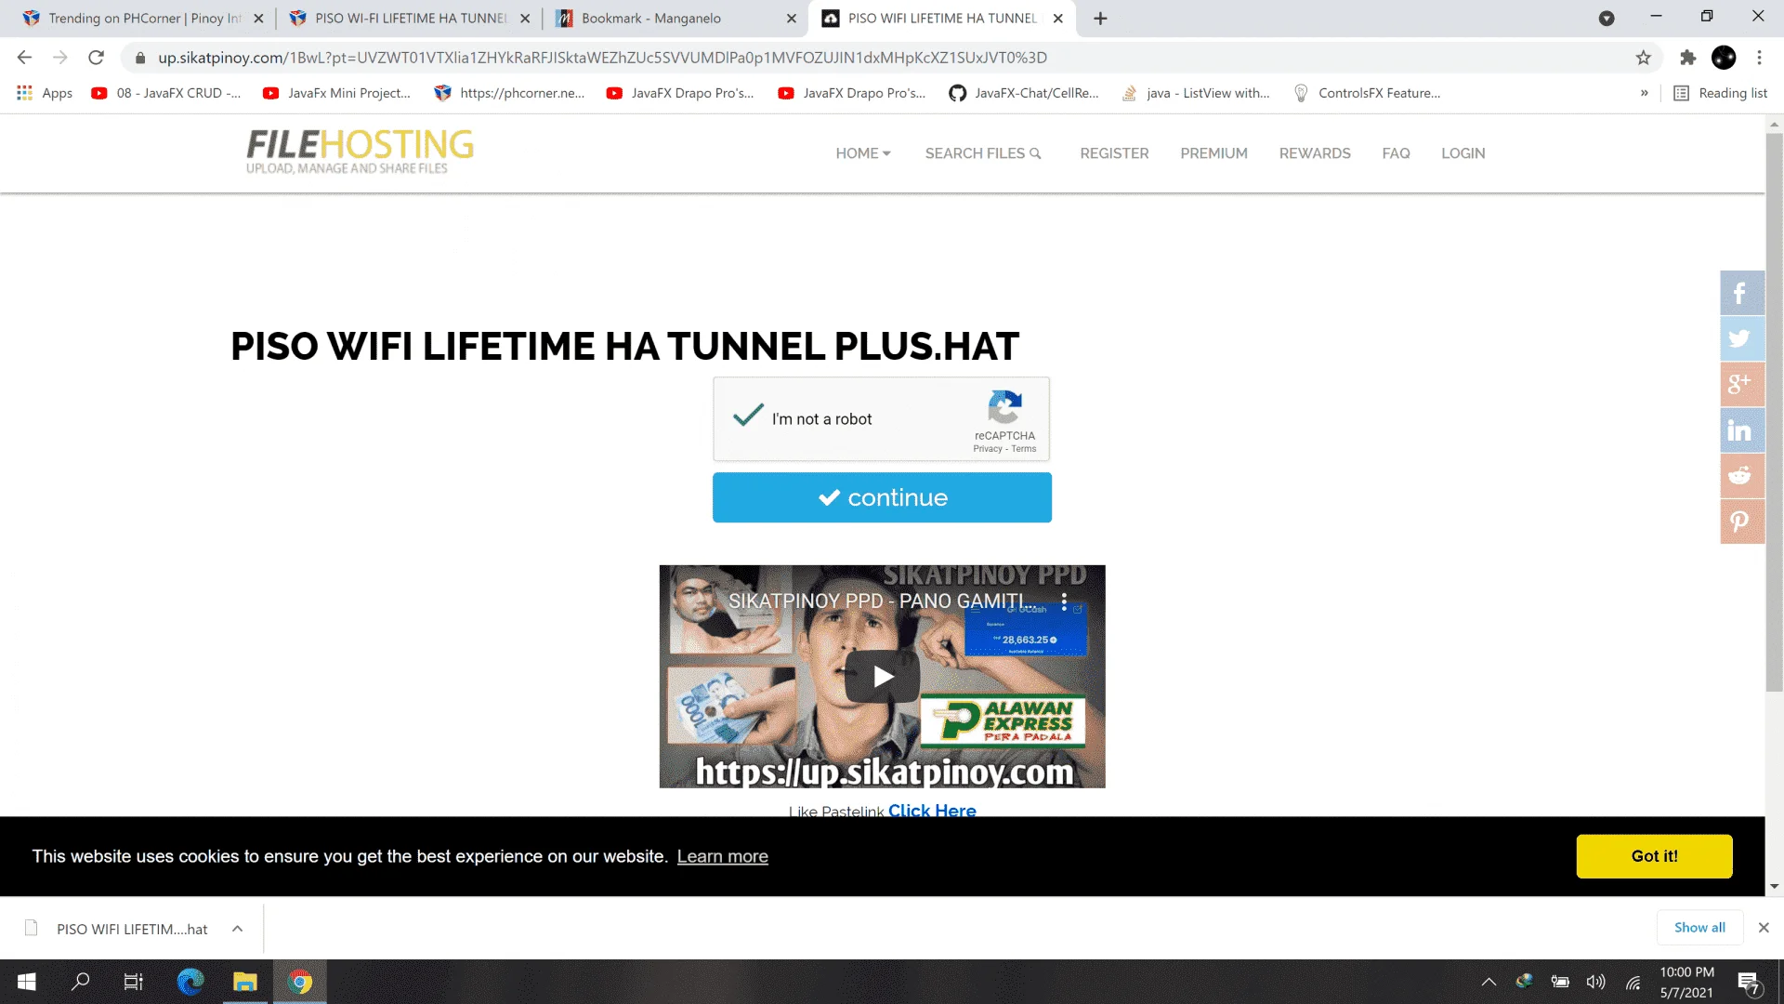Click Show all downloads button

[1699, 928]
